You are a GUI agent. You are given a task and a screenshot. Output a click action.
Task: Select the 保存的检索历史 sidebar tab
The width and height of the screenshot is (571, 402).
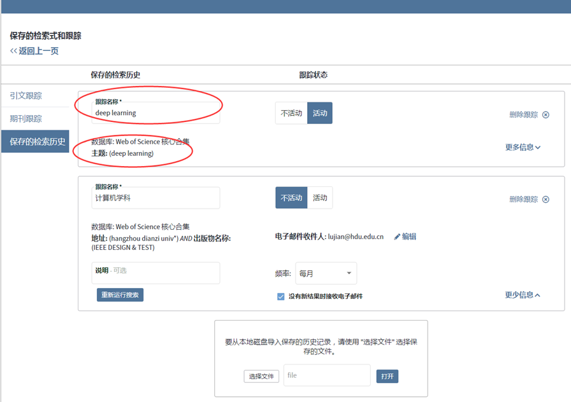(x=35, y=141)
